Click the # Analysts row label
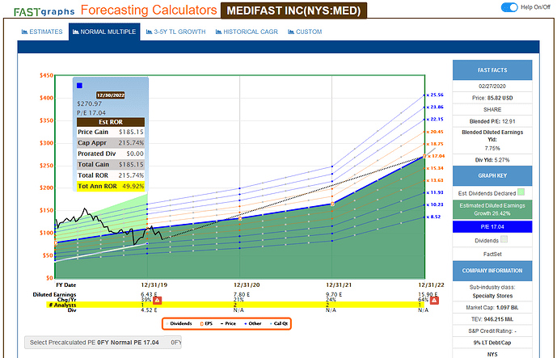The height and width of the screenshot is (358, 557). tap(61, 305)
